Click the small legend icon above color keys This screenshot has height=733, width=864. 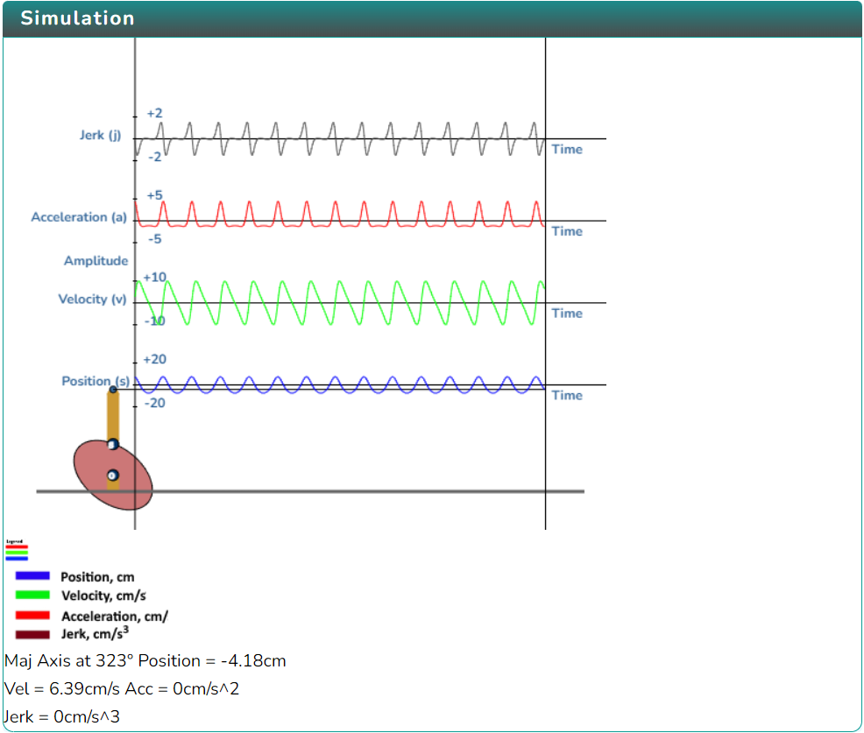[x=17, y=550]
